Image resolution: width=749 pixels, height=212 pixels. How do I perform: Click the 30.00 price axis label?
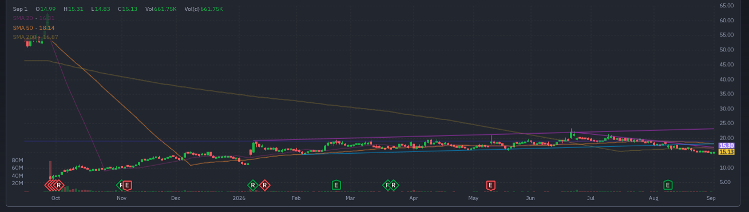(x=726, y=109)
